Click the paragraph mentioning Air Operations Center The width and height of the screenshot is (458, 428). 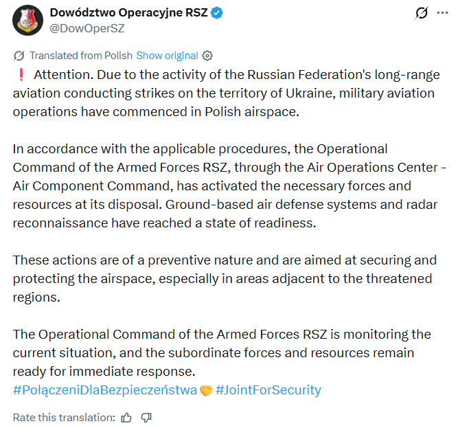pos(229,185)
